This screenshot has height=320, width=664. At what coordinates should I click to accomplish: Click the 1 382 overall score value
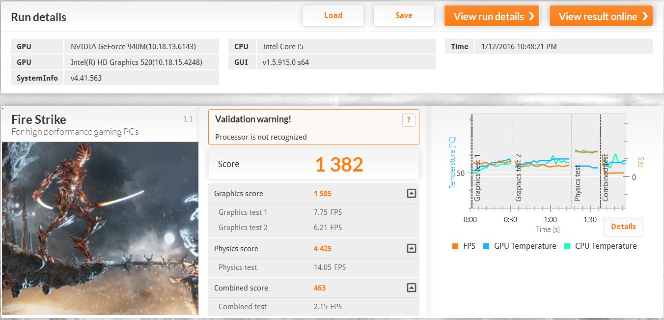[339, 165]
